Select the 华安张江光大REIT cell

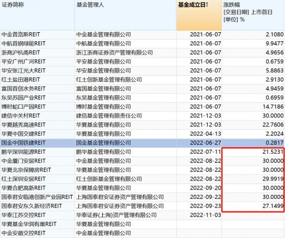point(37,71)
